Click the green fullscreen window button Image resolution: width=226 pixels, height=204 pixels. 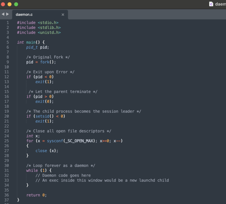tap(16, 4)
